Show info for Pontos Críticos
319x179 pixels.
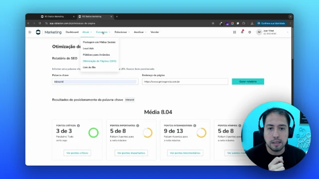tap(78, 126)
